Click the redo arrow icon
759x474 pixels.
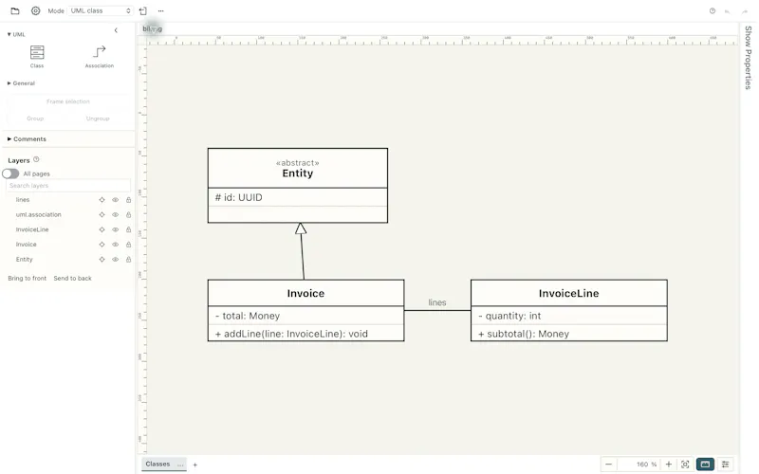click(745, 11)
